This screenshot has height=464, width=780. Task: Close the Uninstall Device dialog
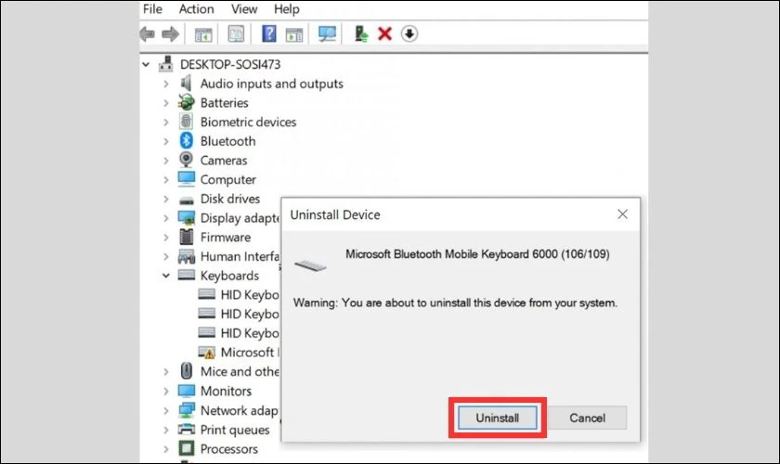point(622,214)
